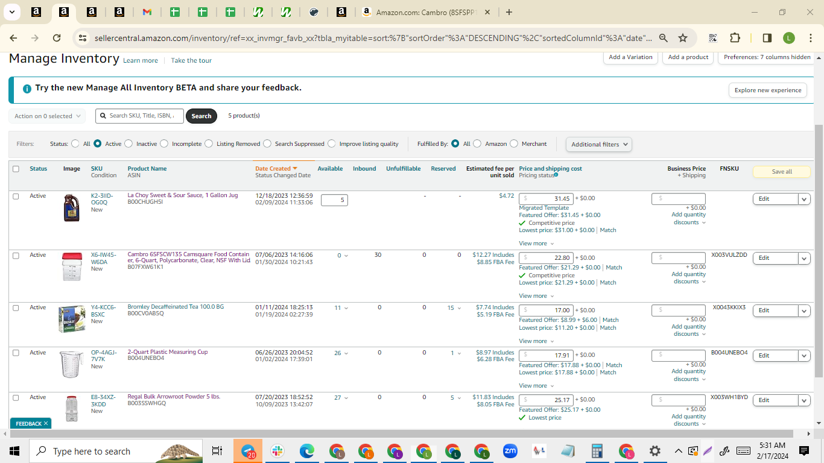824x463 pixels.
Task: Click the Explore new experience button
Action: click(x=768, y=90)
